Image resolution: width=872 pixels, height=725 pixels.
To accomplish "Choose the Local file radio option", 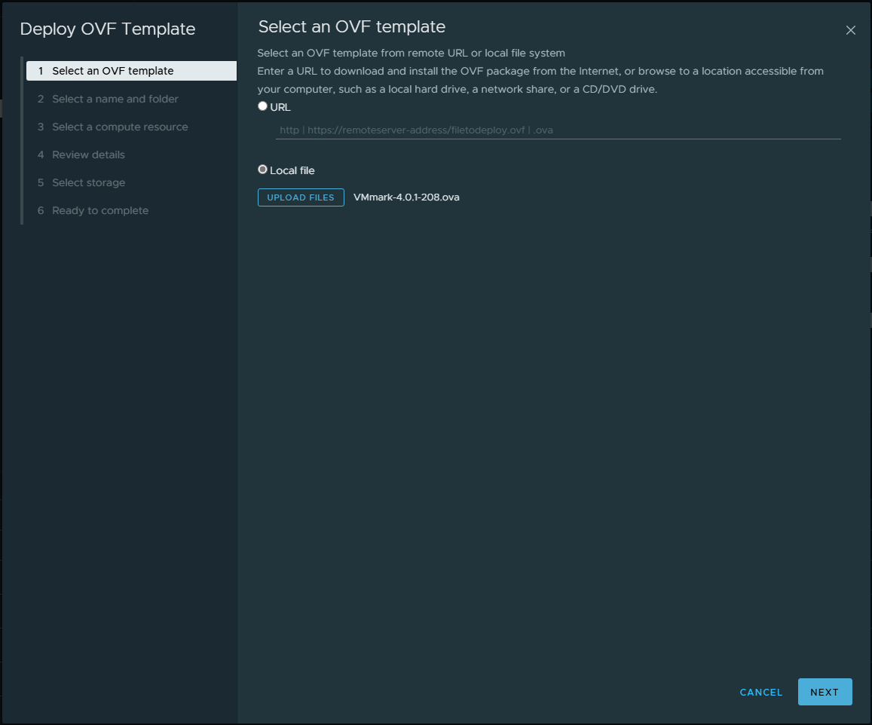I will click(x=263, y=170).
